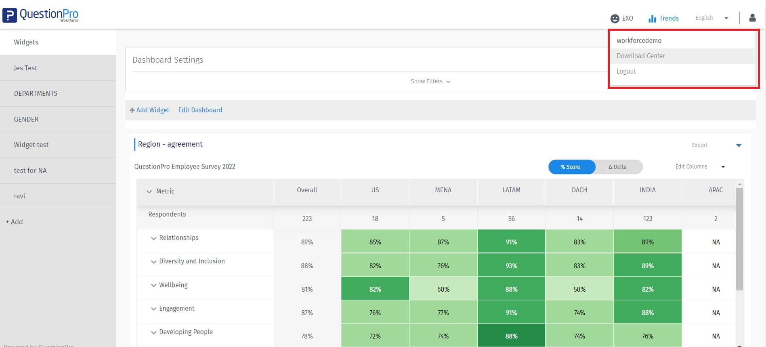
Task: Switch to % Score view
Action: coord(571,167)
